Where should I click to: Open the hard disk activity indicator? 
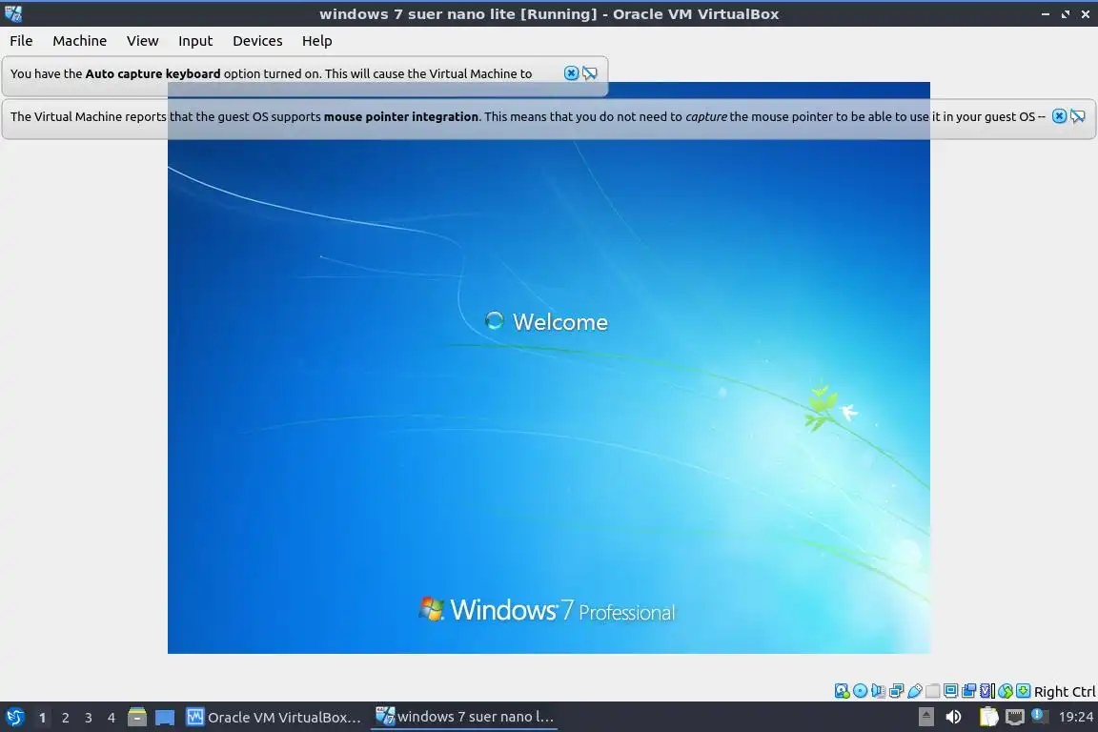point(843,691)
